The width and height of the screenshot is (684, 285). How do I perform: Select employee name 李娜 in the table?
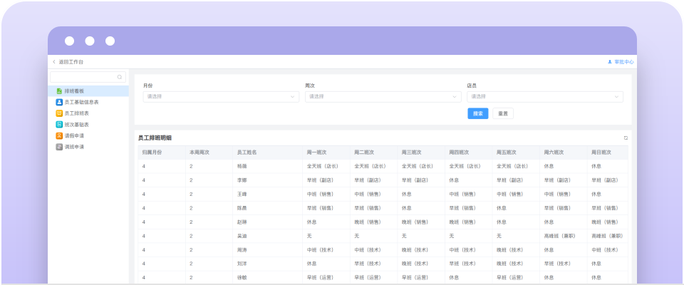pyautogui.click(x=242, y=180)
